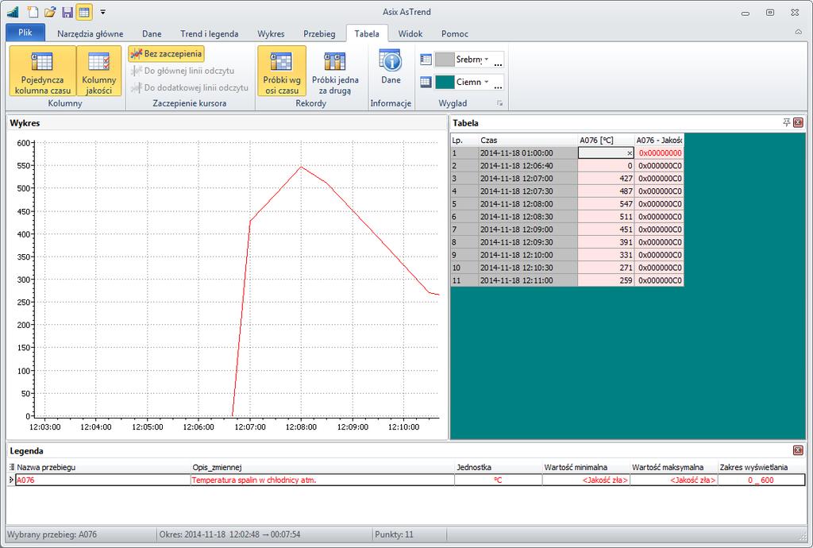The image size is (813, 548).
Task: Select Bez zaczepienia cursor mode
Action: coord(167,54)
